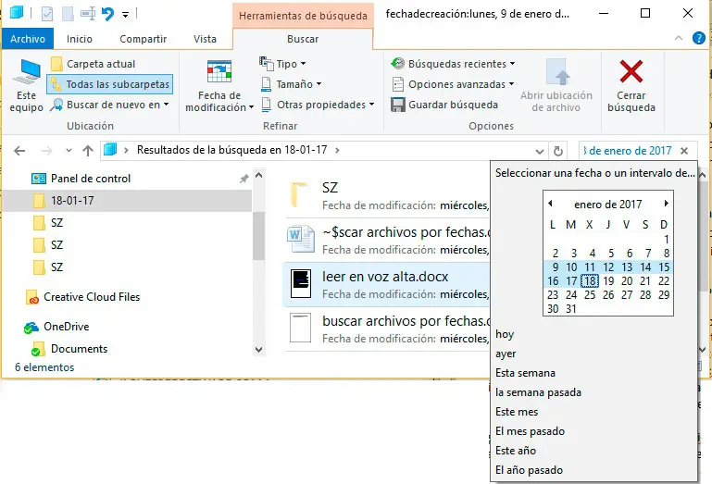The height and width of the screenshot is (484, 712).
Task: Go back with the left arrow
Action: [x=19, y=150]
